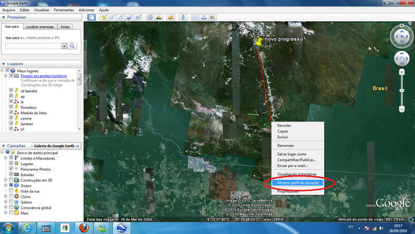The width and height of the screenshot is (415, 234).
Task: Click the Email envelope toolbar icon
Action: pos(195,18)
